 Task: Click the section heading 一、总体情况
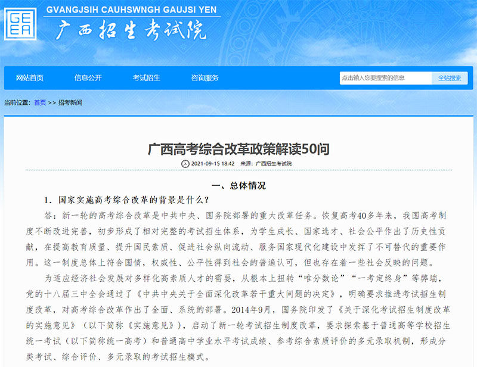point(238,185)
